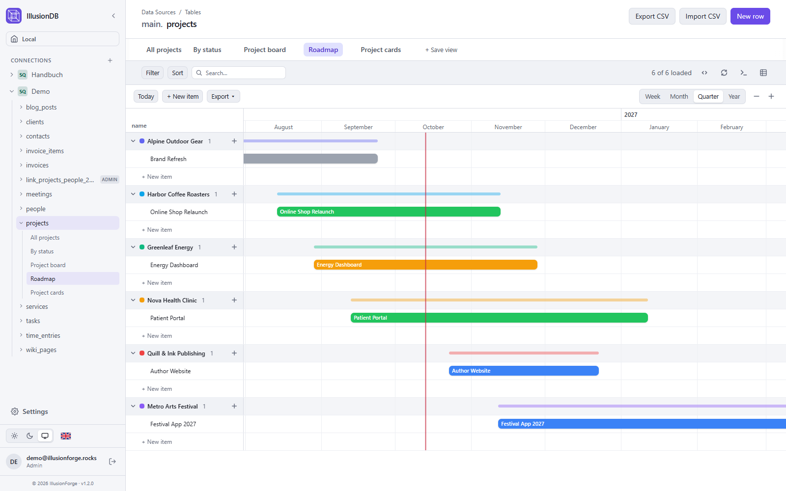Screen dimensions: 786x491
Task: Click the IllusionDB logo icon
Action: (x=14, y=16)
